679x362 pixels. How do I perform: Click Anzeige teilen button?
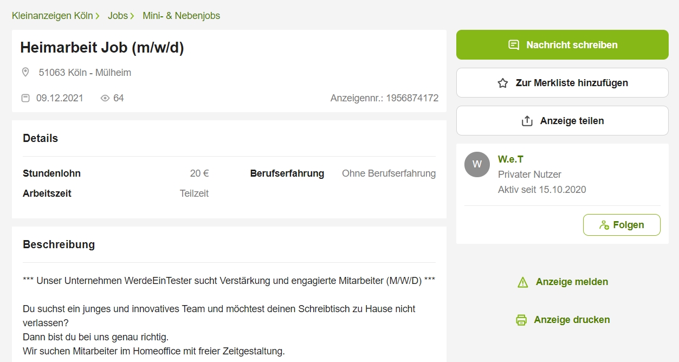(x=562, y=121)
